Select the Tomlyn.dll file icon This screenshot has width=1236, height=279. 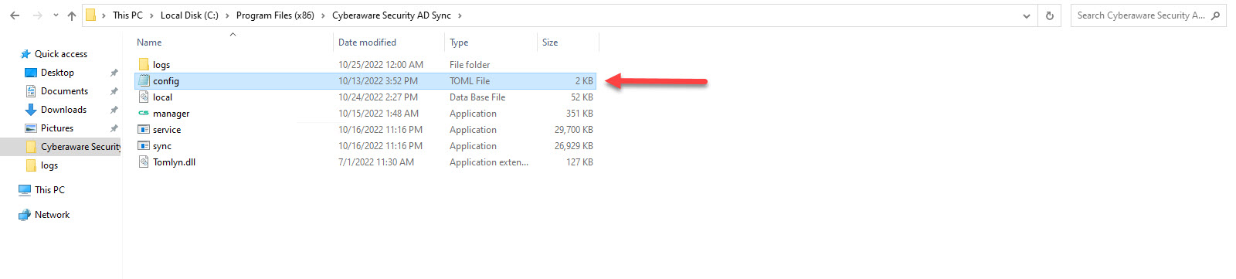click(144, 162)
